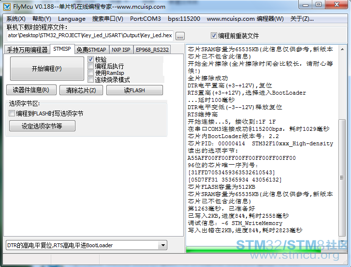The height and width of the screenshot is (267, 351).
Task: Click the 联机下载时的程序文件: label
Action: click(37, 28)
